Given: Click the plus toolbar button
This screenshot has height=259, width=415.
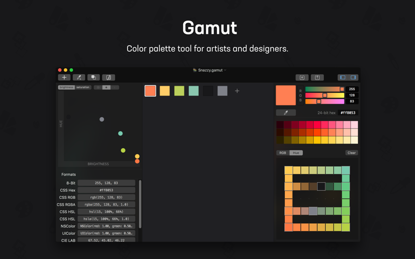Looking at the screenshot, I should pyautogui.click(x=64, y=77).
